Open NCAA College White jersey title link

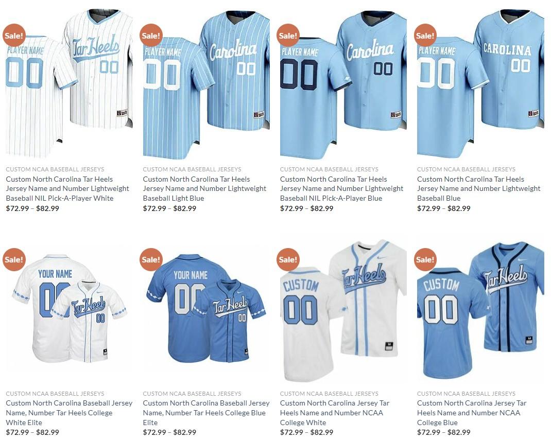pyautogui.click(x=335, y=413)
